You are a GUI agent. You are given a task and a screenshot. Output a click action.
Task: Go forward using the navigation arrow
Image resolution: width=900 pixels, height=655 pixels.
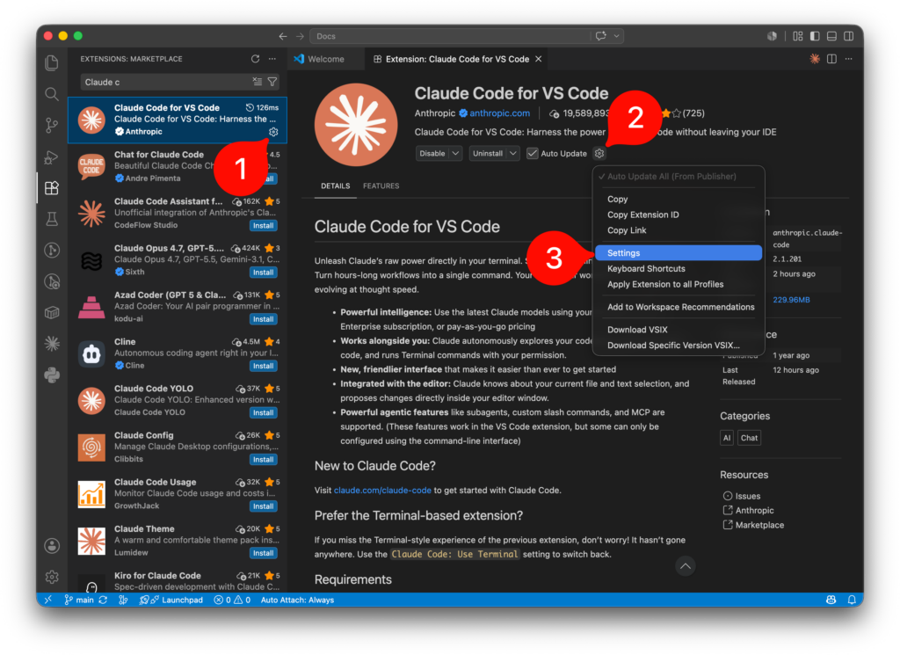(300, 36)
